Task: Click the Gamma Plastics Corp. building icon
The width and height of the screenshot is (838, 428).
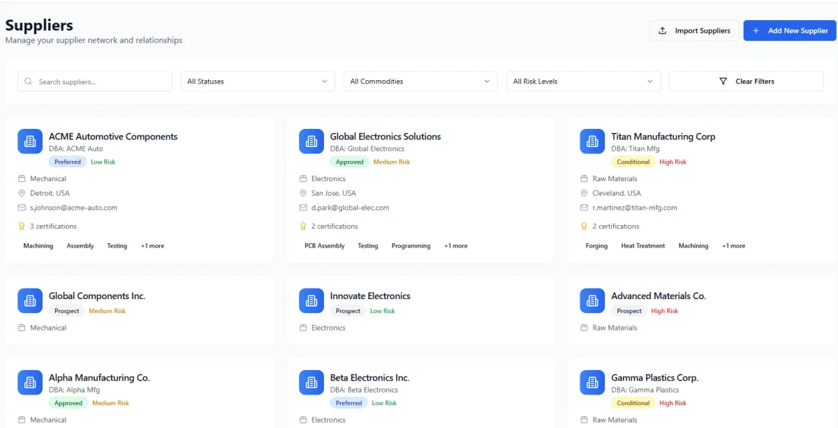Action: pos(592,383)
